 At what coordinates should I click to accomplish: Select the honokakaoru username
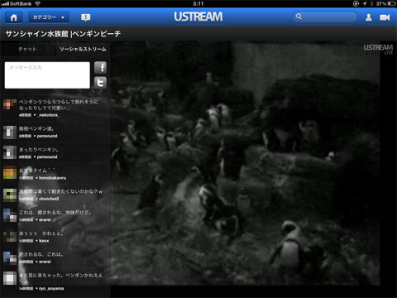(52, 178)
